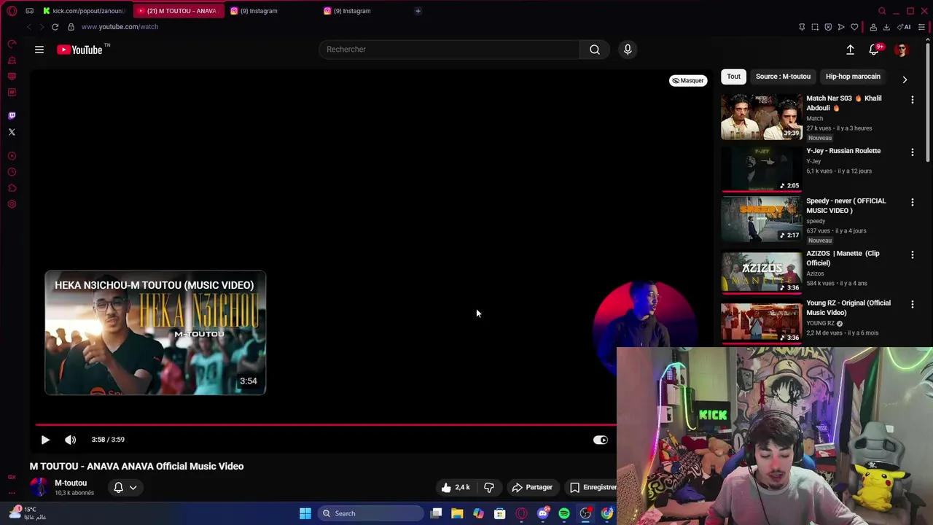
Task: Open a new browser tab with plus
Action: point(418,11)
